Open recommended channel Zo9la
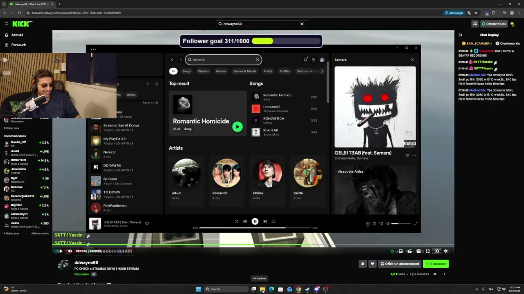 pos(26,224)
